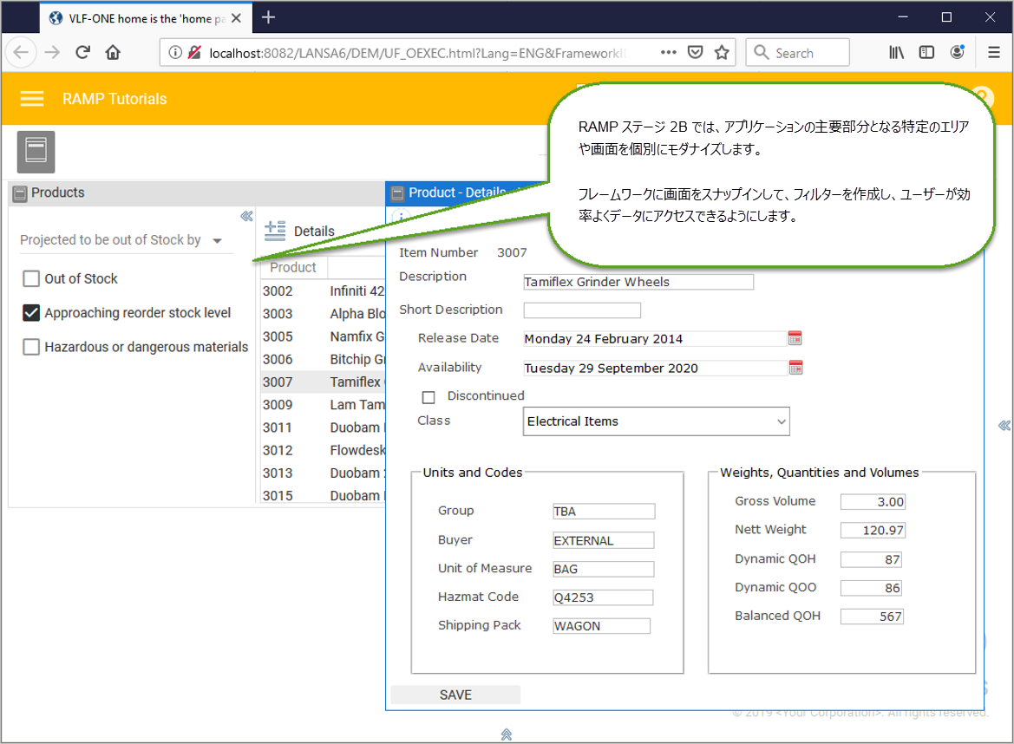This screenshot has height=744, width=1014.
Task: Select the VLF-ONE home browser tab
Action: [146, 18]
